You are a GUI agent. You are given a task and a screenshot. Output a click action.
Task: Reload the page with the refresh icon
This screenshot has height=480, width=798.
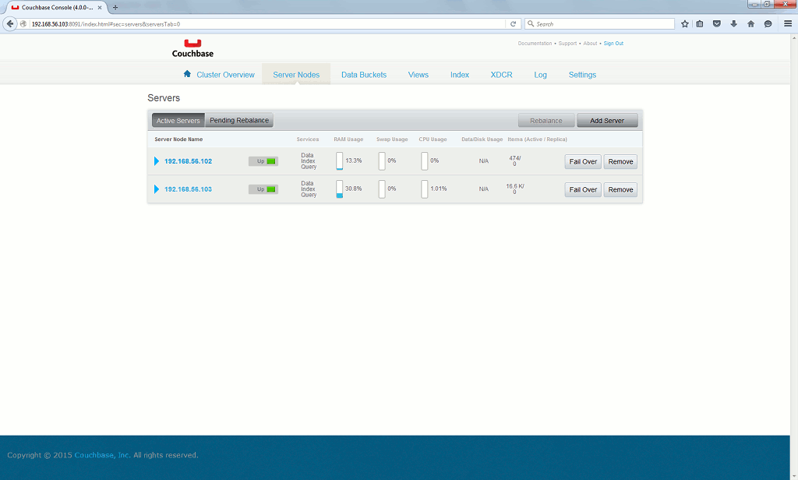(x=513, y=24)
